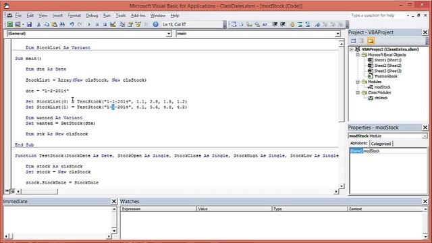
Task: Click the code window right scroll arrow
Action: [x=336, y=191]
